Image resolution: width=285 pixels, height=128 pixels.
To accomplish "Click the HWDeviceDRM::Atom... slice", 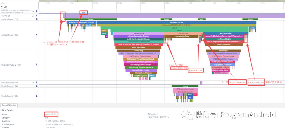I will 221,70.
